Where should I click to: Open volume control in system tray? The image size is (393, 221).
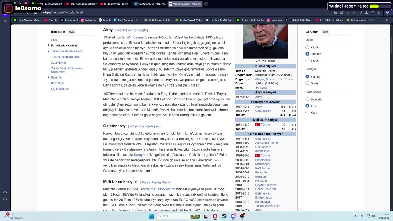[x=373, y=216]
